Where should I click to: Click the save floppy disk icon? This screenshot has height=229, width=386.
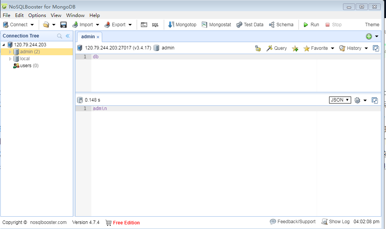[x=63, y=25]
